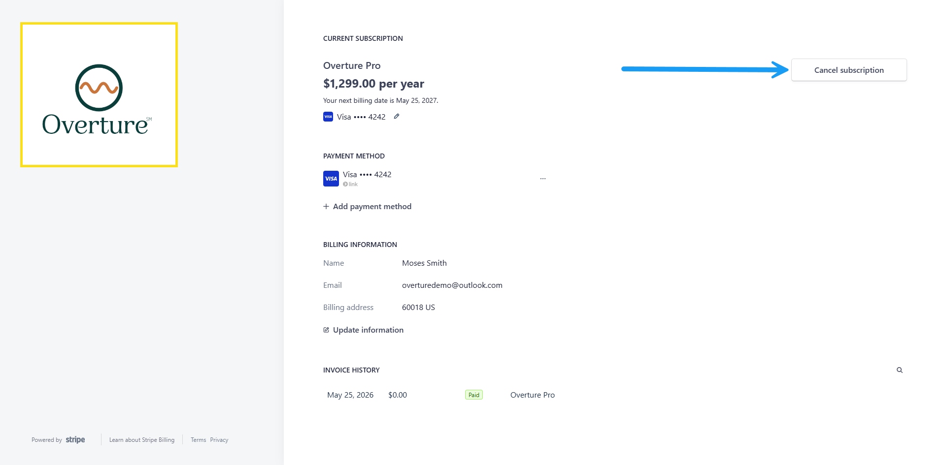
Task: Click Visa card icon under Payment Method
Action: (x=331, y=179)
